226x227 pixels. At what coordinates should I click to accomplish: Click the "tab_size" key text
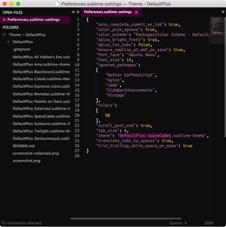[108, 131]
